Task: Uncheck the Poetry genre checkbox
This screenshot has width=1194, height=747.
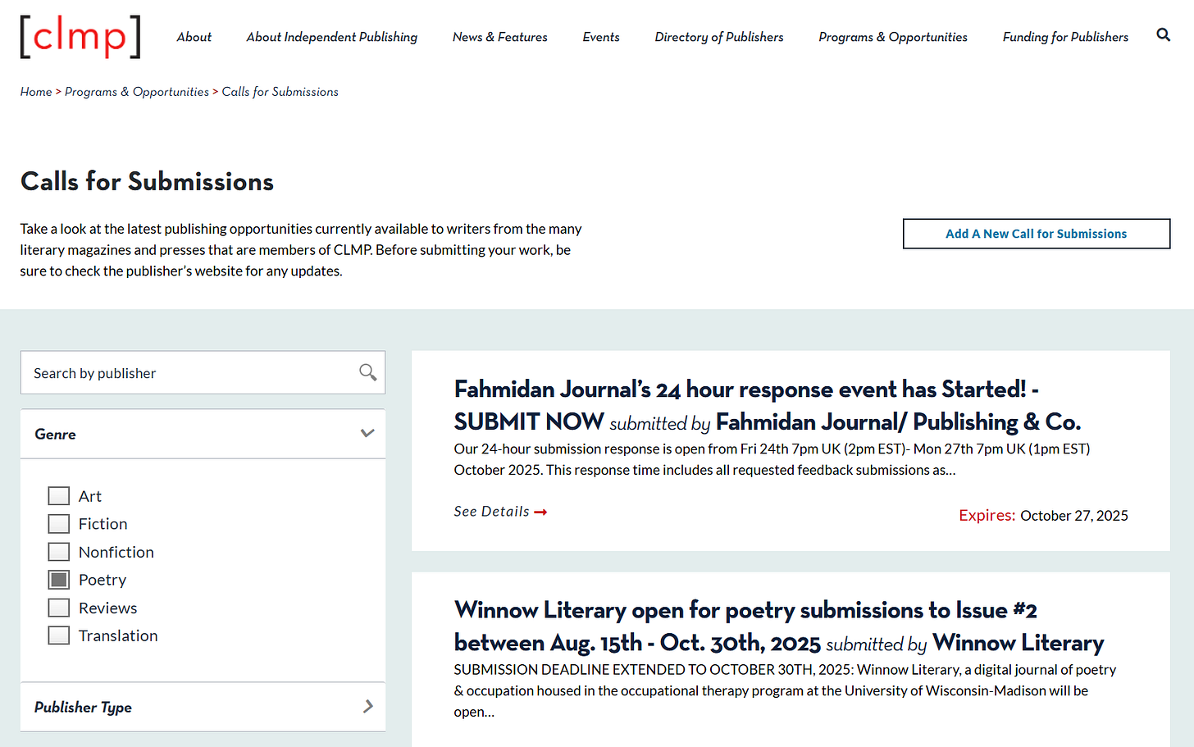Action: point(59,580)
